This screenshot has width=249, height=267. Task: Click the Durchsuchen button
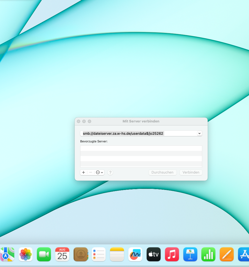click(x=163, y=172)
